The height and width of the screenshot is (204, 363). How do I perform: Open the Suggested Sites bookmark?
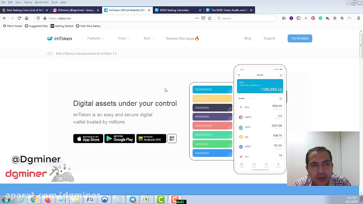coord(36,26)
